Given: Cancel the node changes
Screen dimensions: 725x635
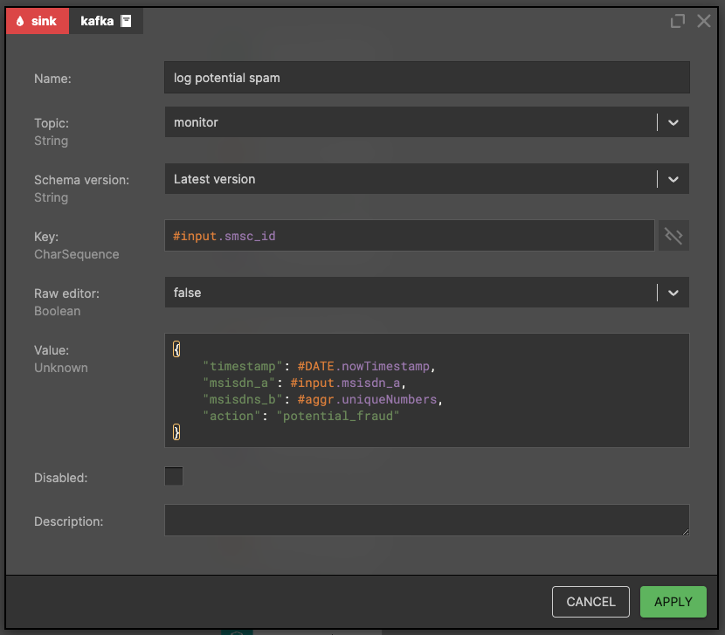Looking at the screenshot, I should point(590,602).
